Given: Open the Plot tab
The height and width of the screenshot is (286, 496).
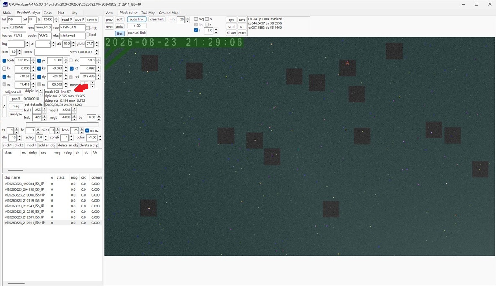Looking at the screenshot, I should (x=61, y=13).
